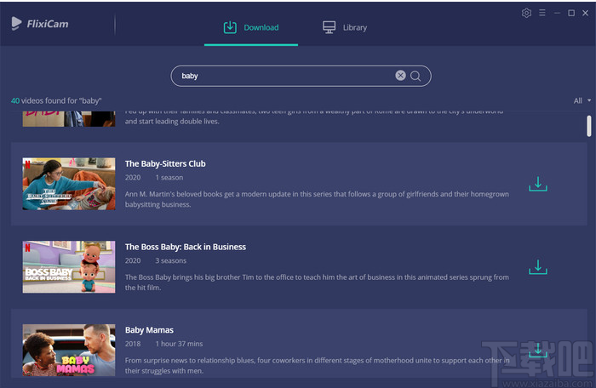The image size is (596, 388).
Task: Click the FlixiCam logo
Action: pyautogui.click(x=40, y=24)
